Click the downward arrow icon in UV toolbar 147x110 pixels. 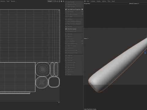[64, 1]
